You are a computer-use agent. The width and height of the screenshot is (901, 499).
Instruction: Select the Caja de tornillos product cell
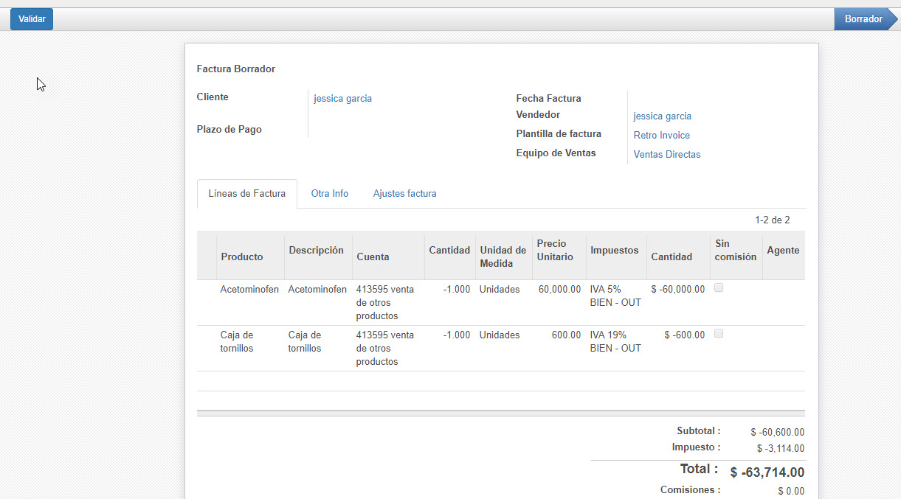click(237, 341)
